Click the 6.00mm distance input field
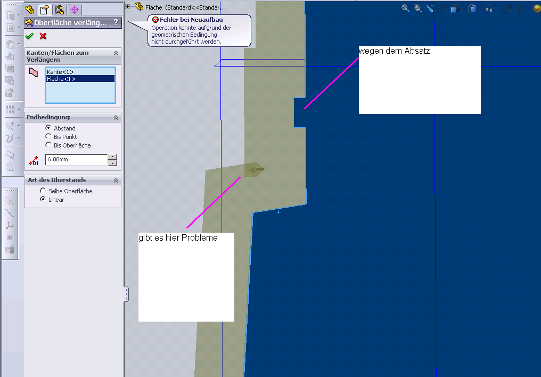 pyautogui.click(x=76, y=159)
